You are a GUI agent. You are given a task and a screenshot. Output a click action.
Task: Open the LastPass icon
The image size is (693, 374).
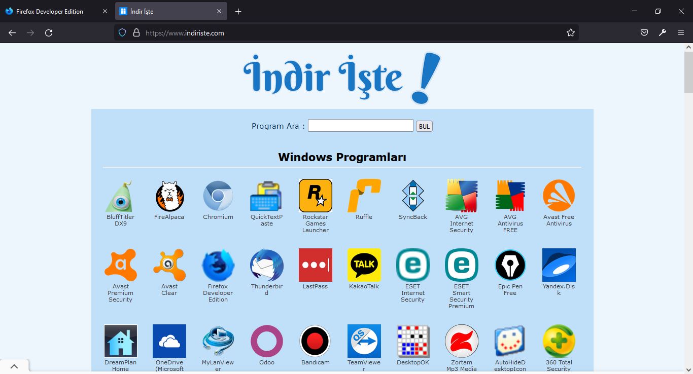click(x=316, y=265)
